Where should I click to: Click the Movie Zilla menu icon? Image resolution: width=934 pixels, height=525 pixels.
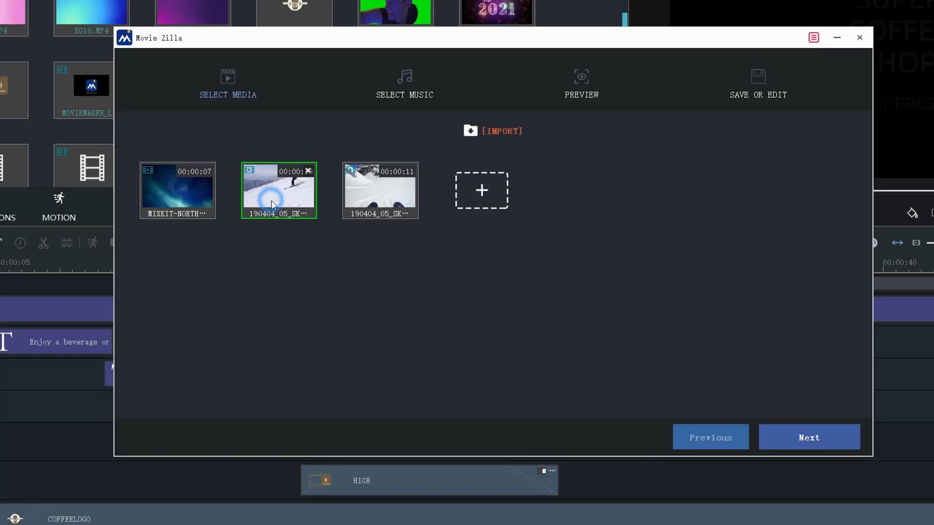tap(814, 37)
